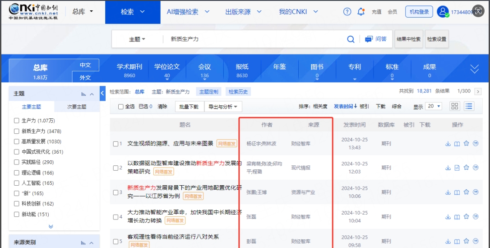The image size is (490, 248).
Task: Open the 问答 chat icon
Action: tap(369, 39)
